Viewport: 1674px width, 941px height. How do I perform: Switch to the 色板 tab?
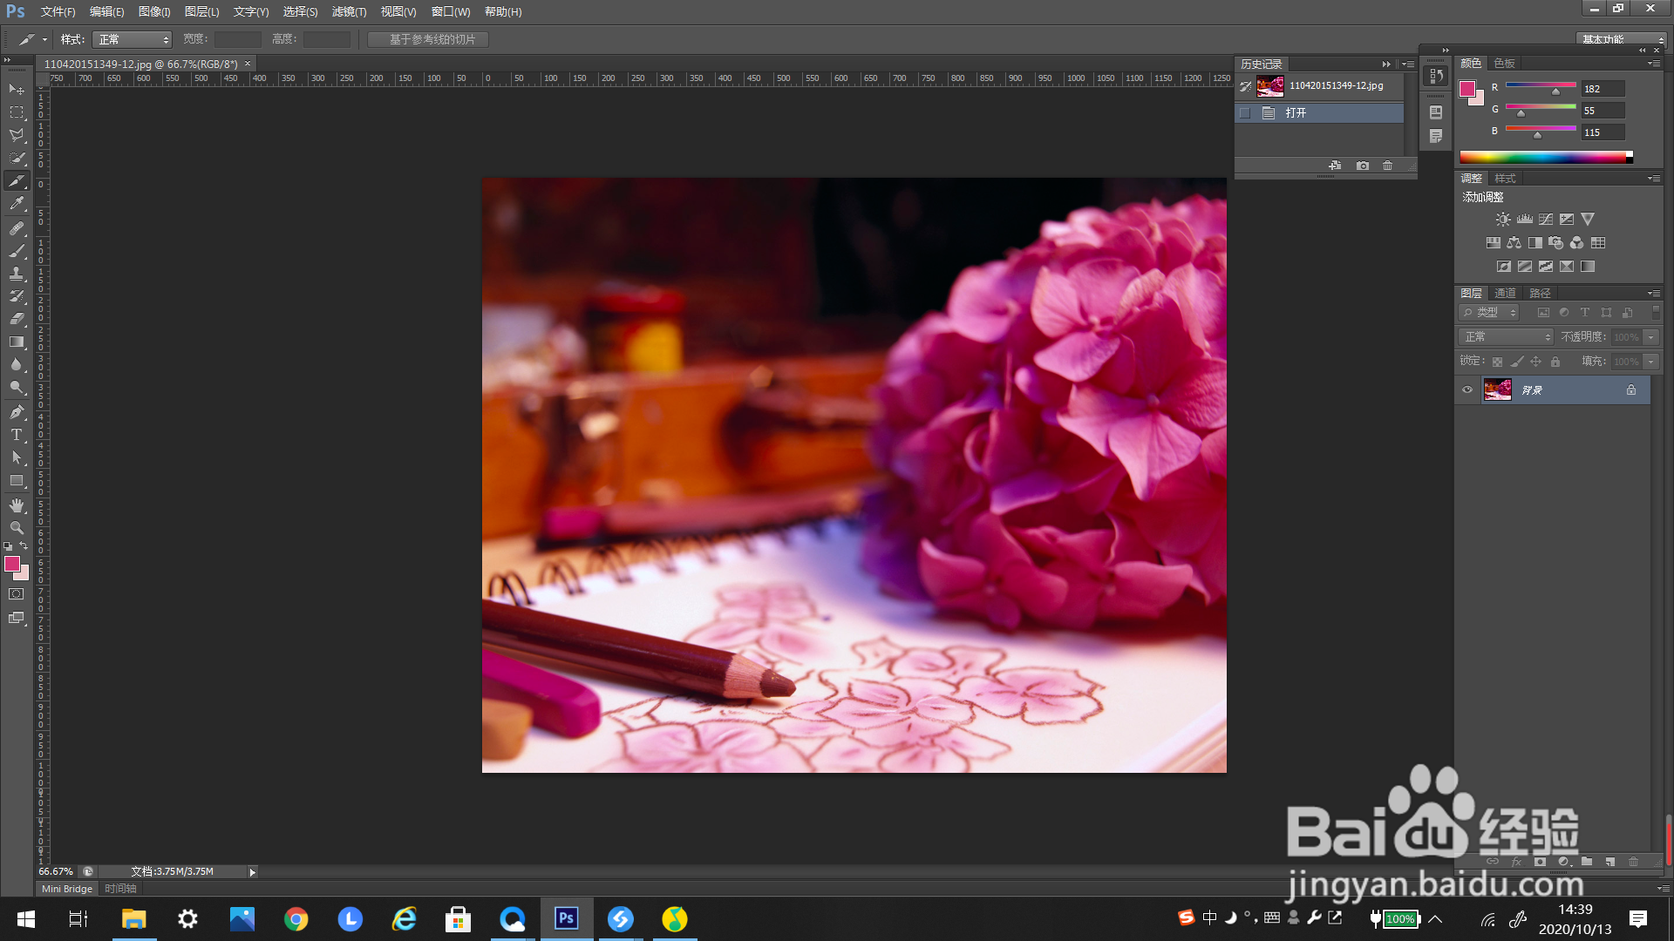tap(1504, 64)
